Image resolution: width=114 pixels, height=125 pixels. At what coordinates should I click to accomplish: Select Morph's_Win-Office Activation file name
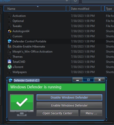pyautogui.click(x=33, y=51)
